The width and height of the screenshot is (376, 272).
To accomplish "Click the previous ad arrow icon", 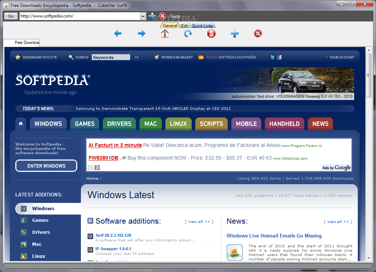I will click(x=90, y=168).
